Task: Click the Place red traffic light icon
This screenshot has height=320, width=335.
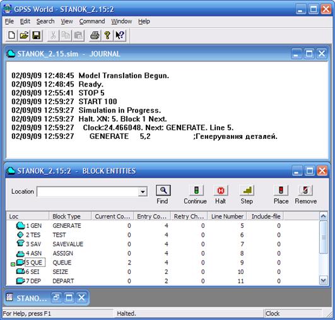Action: (x=281, y=190)
